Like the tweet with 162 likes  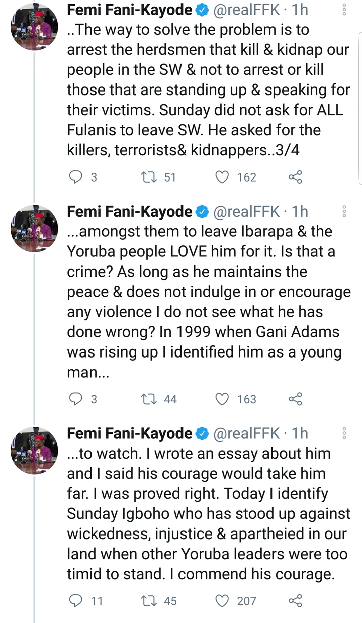222,177
